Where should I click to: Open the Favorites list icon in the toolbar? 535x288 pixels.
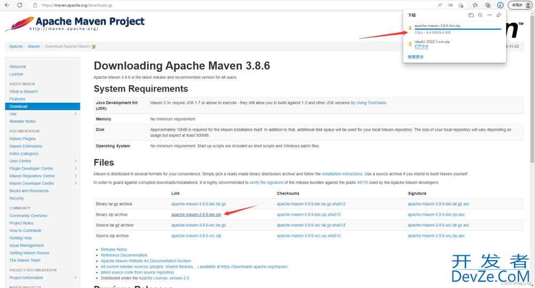(x=475, y=5)
